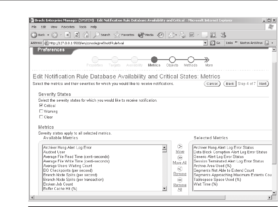The height and width of the screenshot is (207, 278).
Task: Click the Edit with Word toolbar icon
Action: [x=192, y=35]
